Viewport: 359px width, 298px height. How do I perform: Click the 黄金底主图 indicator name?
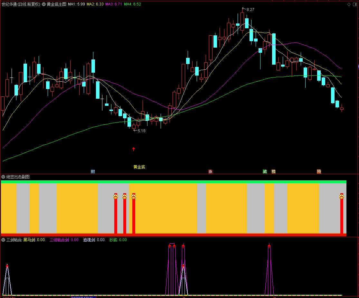point(57,4)
